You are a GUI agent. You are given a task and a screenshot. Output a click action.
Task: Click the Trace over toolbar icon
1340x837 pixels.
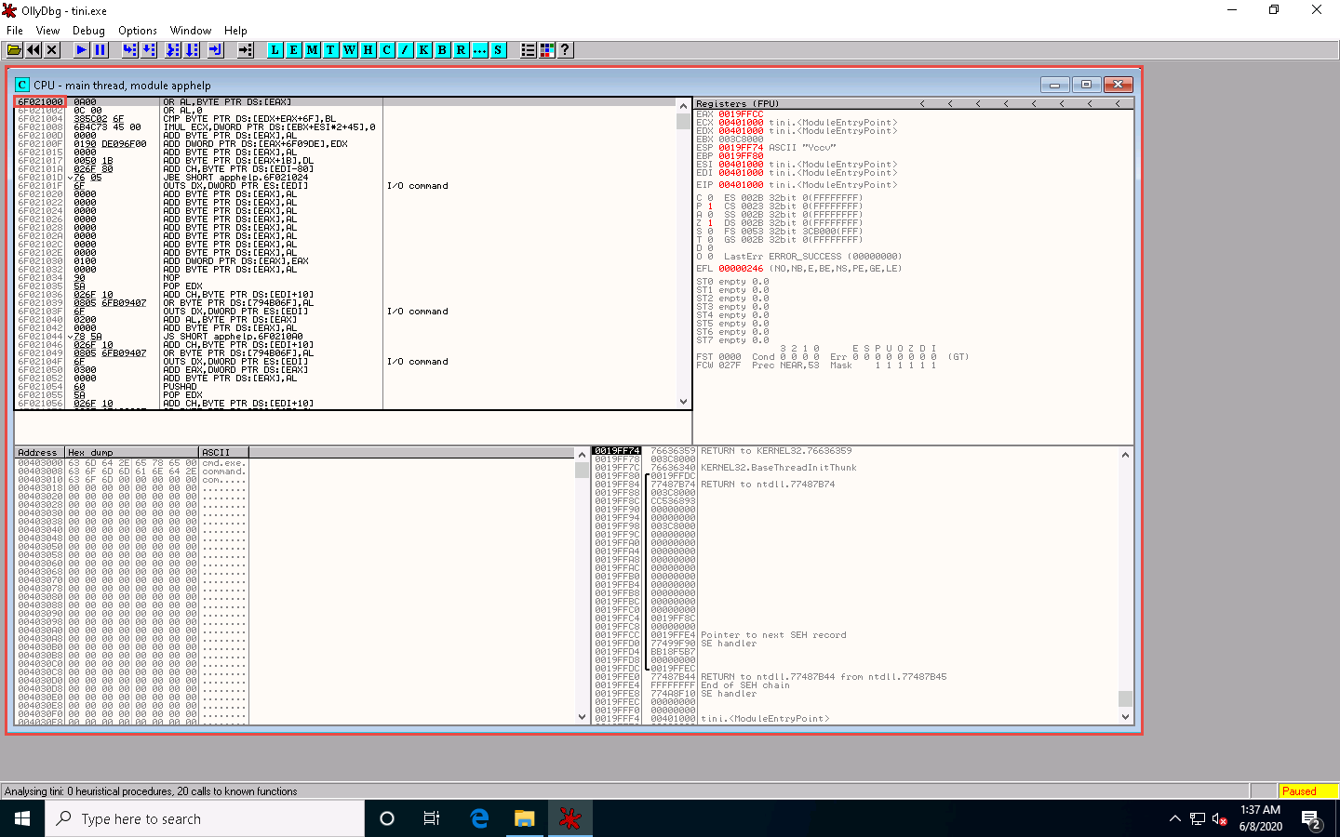point(192,50)
